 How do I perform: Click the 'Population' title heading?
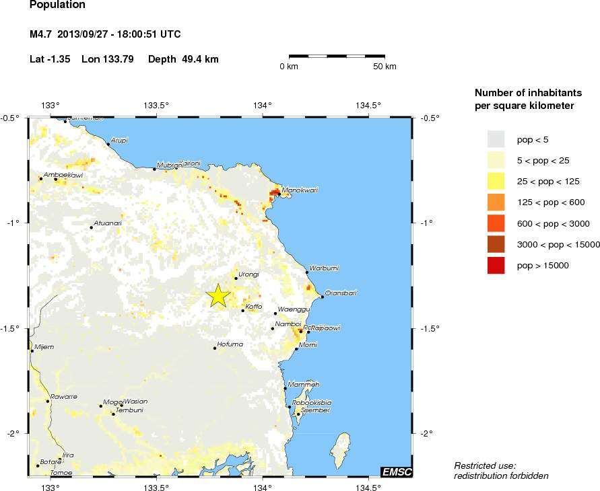(57, 5)
